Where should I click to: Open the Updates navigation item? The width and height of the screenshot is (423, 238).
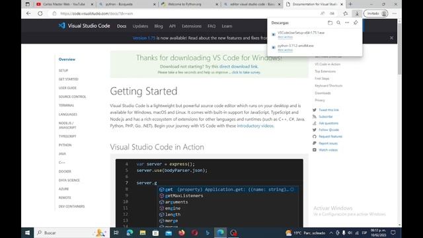coord(140,26)
